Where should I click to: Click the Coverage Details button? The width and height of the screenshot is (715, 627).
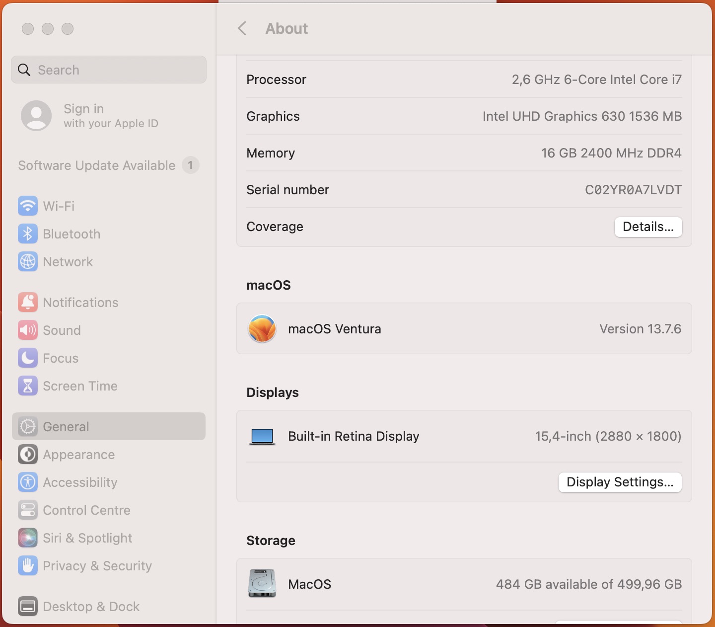[648, 227]
